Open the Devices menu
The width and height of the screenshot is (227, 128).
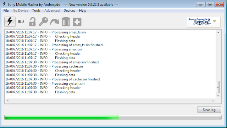pos(69,11)
